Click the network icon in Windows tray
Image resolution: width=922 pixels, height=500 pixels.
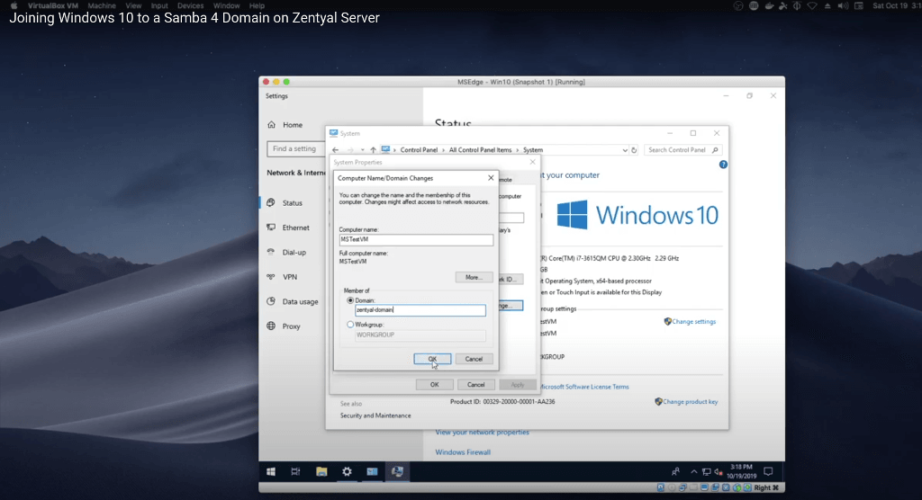[x=706, y=472]
